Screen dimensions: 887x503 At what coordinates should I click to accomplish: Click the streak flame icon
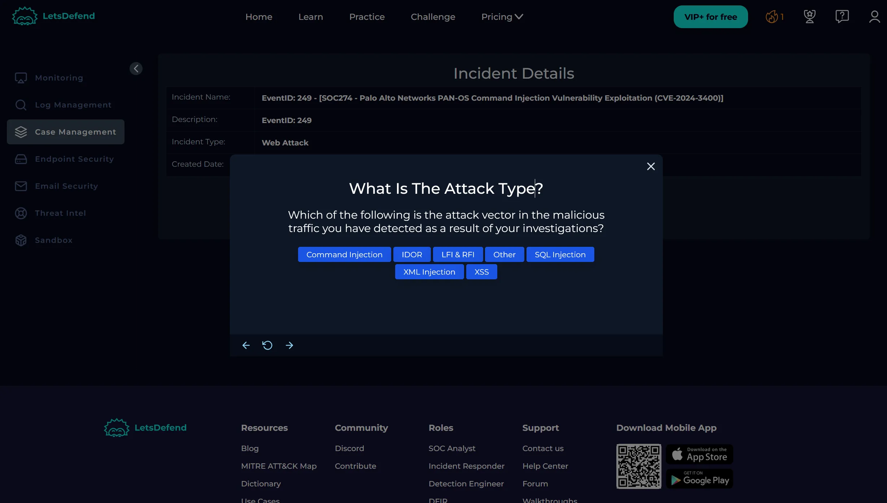pos(772,17)
